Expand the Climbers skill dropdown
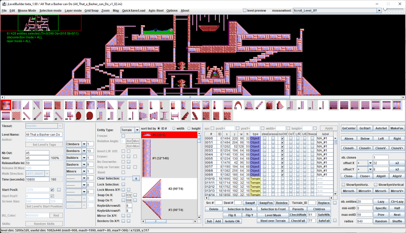Screen dimensions: 406x233 tap(84, 144)
